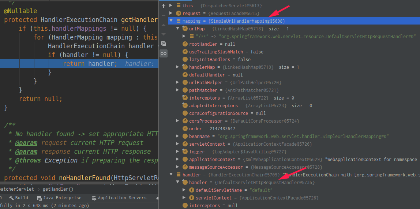Click the hammer icon for Build

[x=12, y=198]
